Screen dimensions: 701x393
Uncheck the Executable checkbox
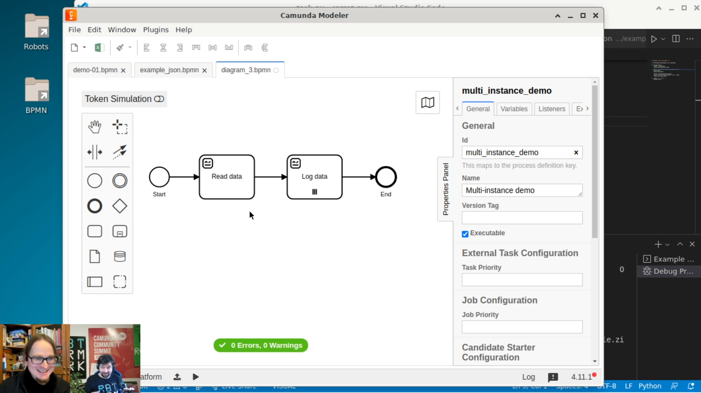click(465, 234)
